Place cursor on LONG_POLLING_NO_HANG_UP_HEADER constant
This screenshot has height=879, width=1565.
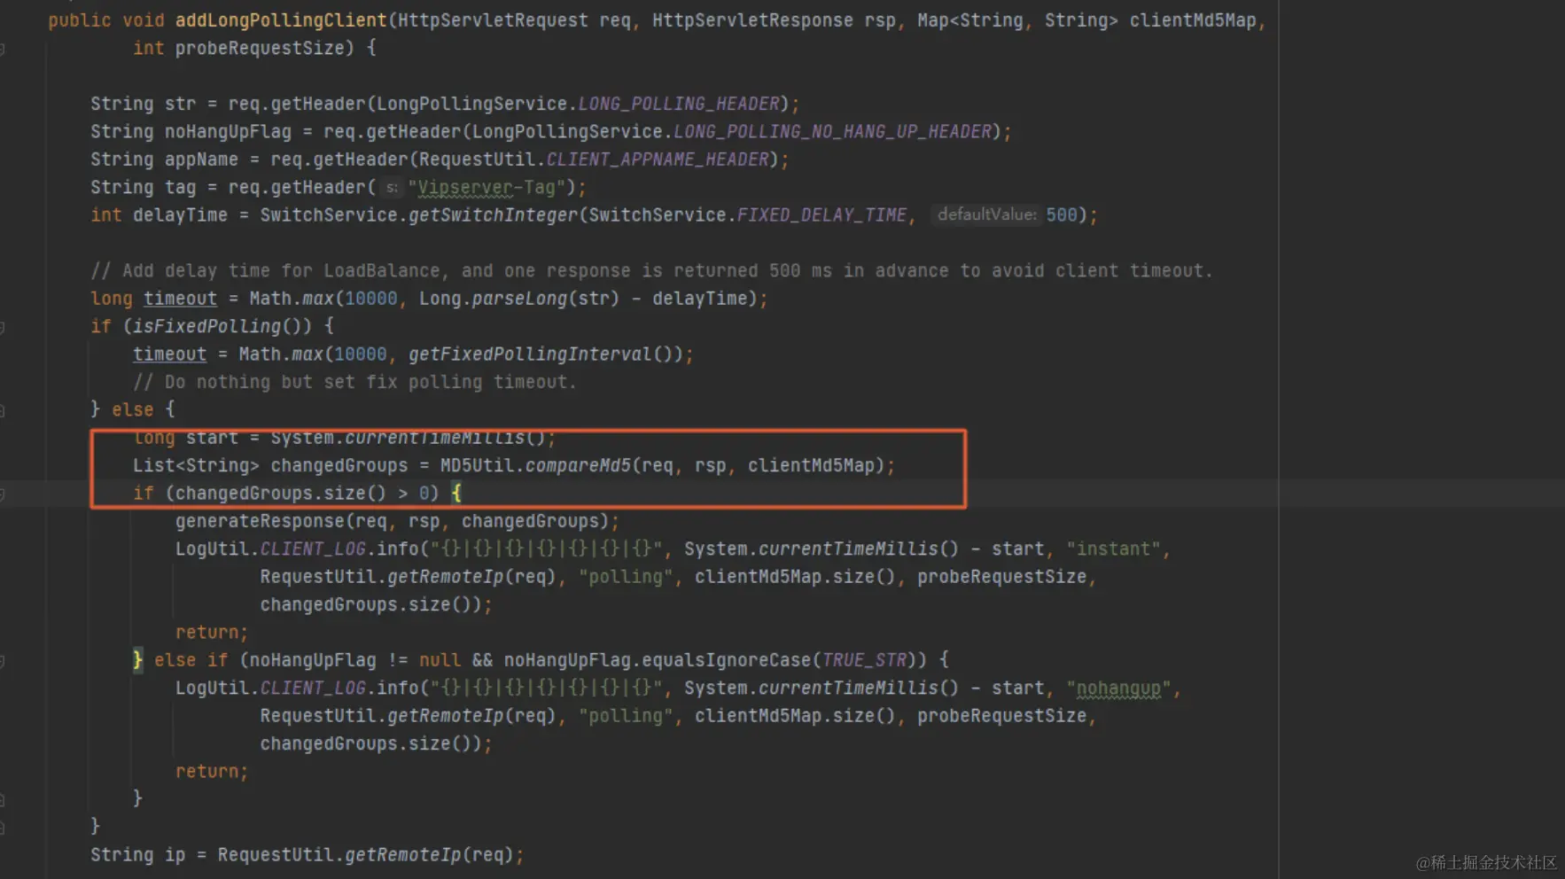(832, 132)
